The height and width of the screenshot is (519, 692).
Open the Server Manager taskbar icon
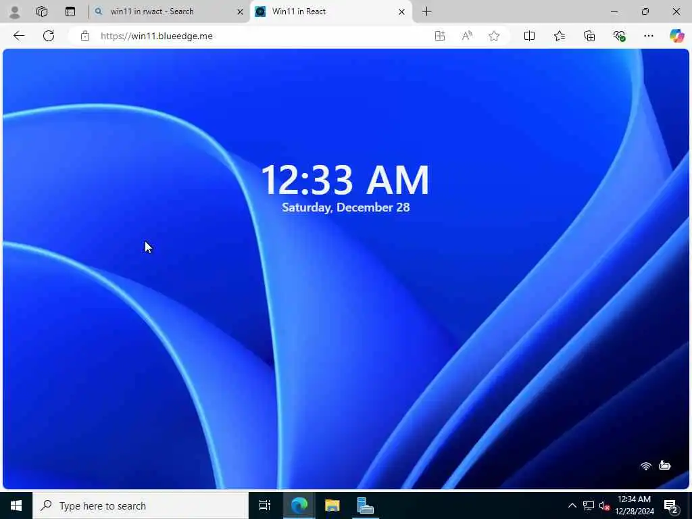(x=365, y=505)
